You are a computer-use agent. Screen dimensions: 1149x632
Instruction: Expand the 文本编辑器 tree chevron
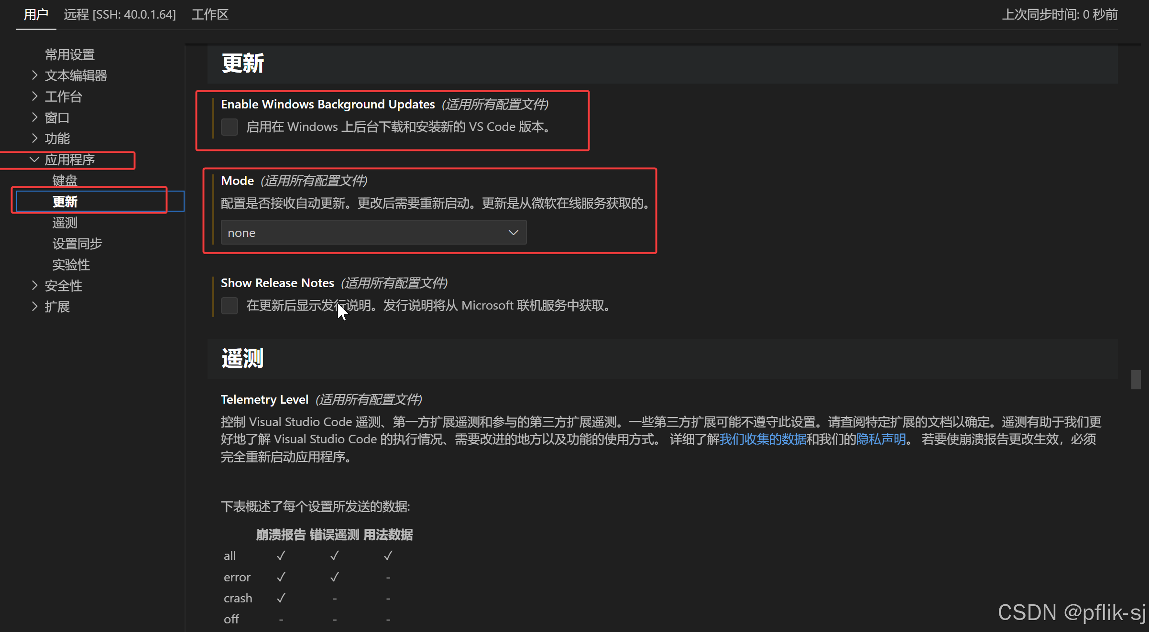[x=34, y=75]
